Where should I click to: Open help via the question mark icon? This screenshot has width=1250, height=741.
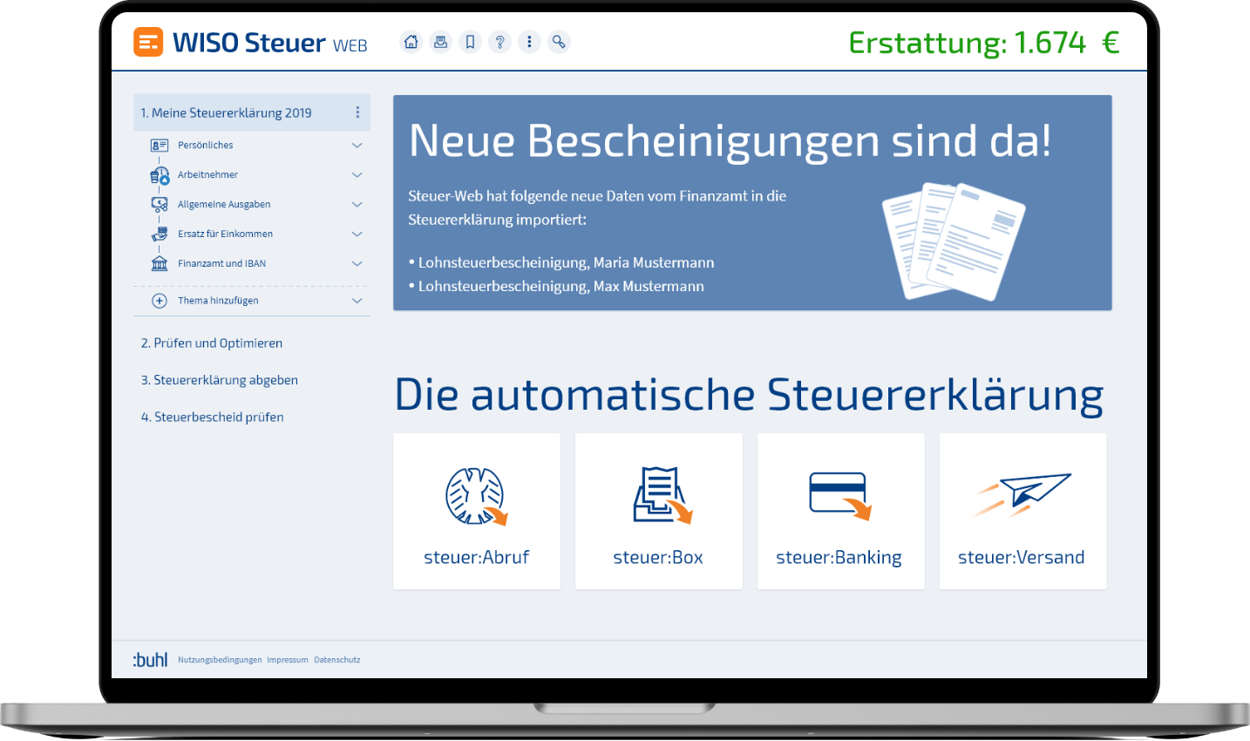(x=500, y=42)
